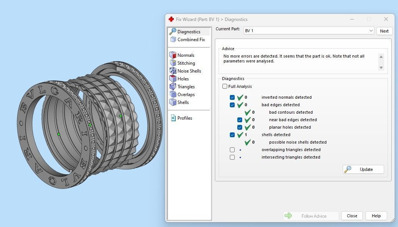The height and width of the screenshot is (227, 398).
Task: Uncheck near bad edges checkbox
Action: click(x=240, y=120)
